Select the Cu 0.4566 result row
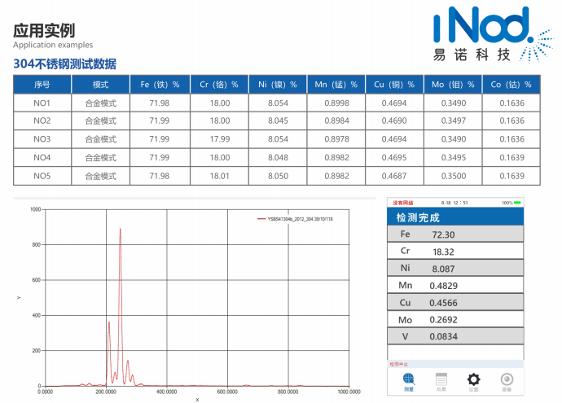The width and height of the screenshot is (562, 403). tap(455, 302)
